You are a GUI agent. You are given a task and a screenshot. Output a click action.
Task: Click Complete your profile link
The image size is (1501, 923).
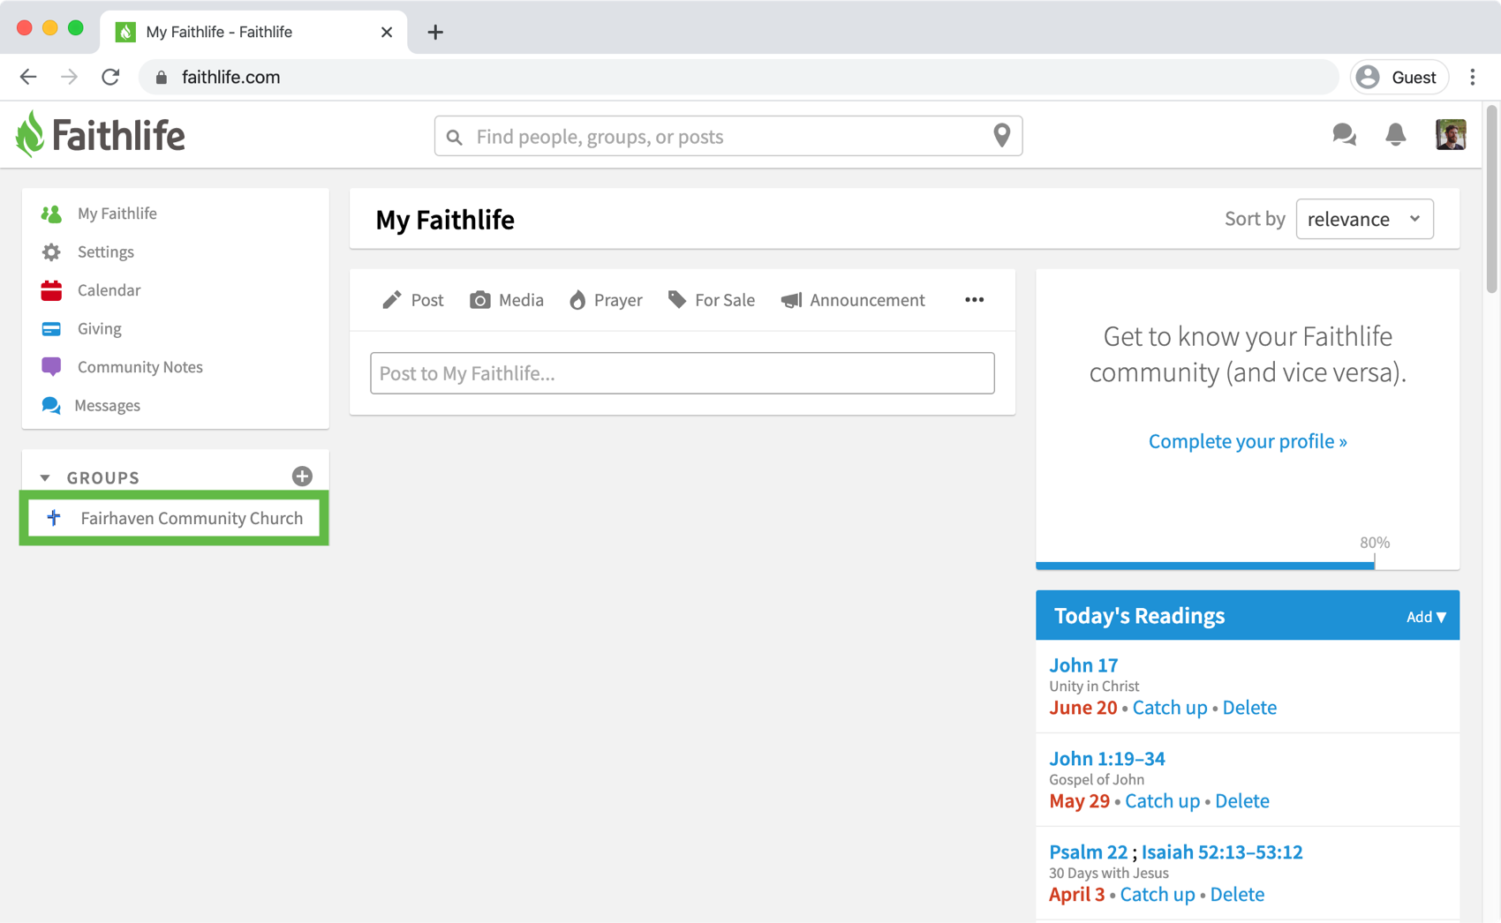1248,441
